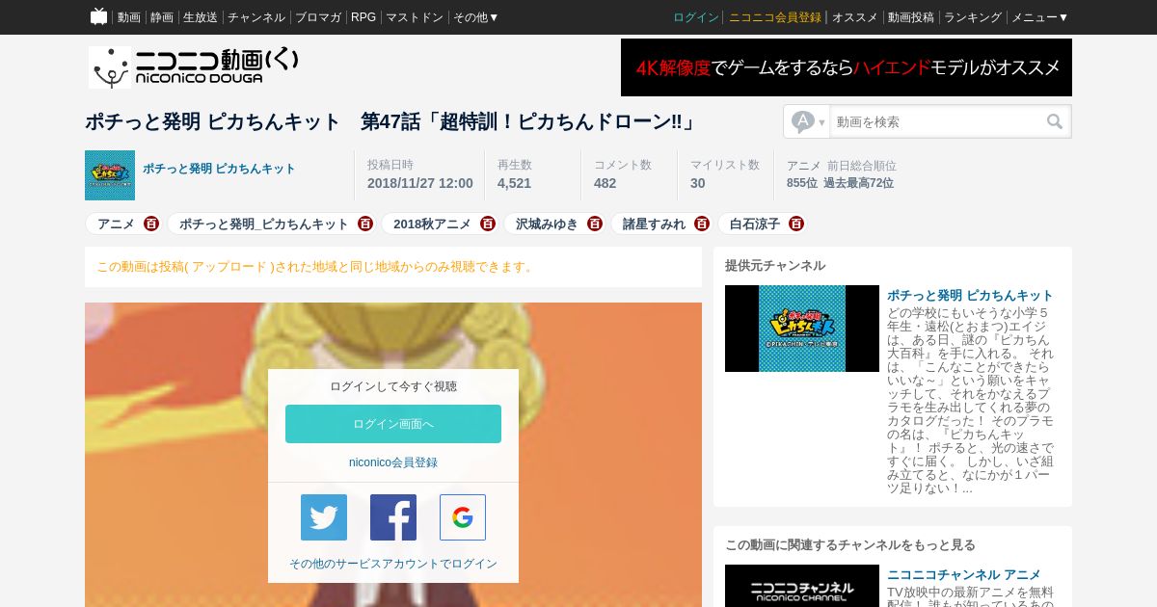Click ニコニコ会員登録 in header

pyautogui.click(x=775, y=17)
